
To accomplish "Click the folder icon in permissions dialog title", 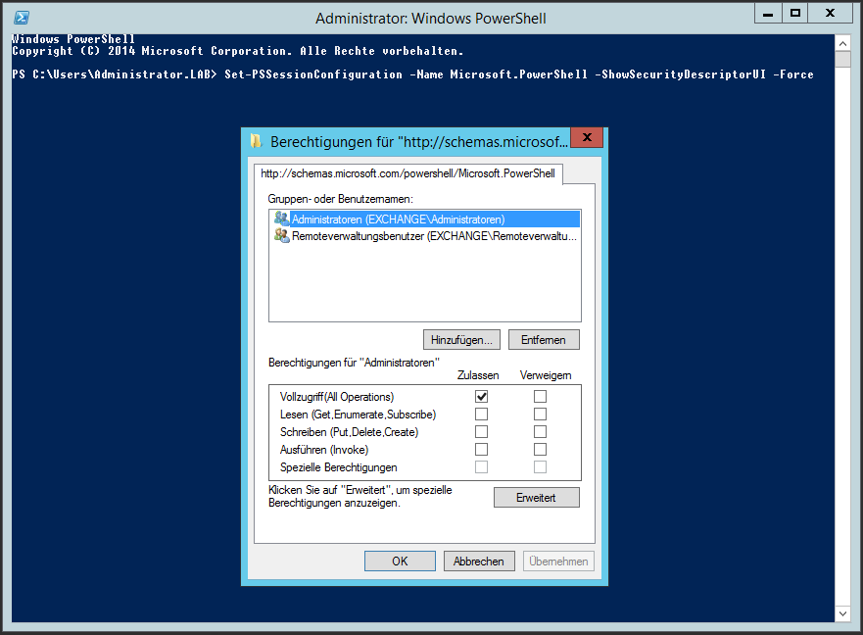I will point(256,141).
